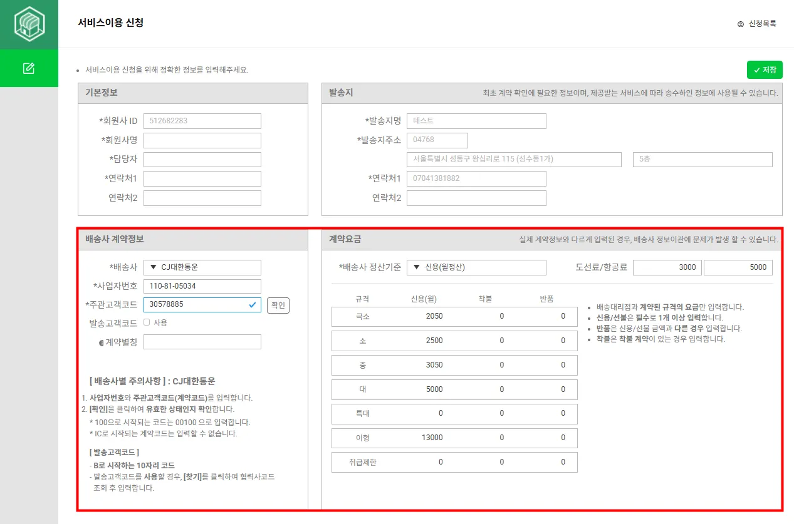Open 배송사 정산기준 dropdown 신용(월정산)
Viewport: 794px width, 524px height.
476,267
